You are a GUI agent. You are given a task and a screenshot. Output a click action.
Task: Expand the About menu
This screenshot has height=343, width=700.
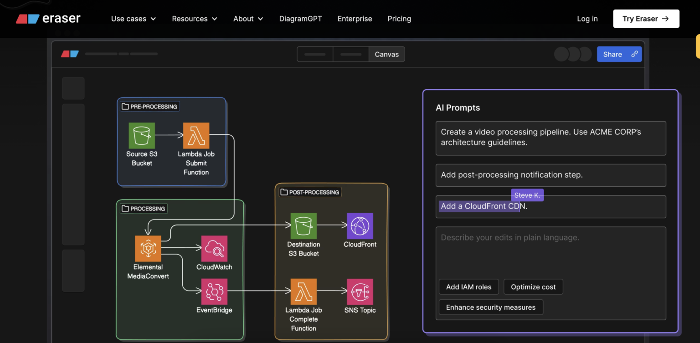(x=248, y=19)
